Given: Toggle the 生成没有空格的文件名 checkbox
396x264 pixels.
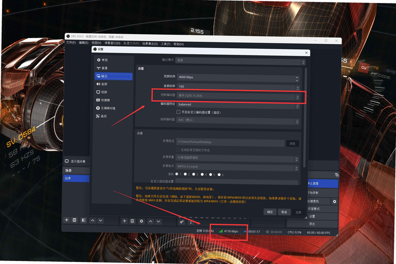Looking at the screenshot, I should 178,150.
